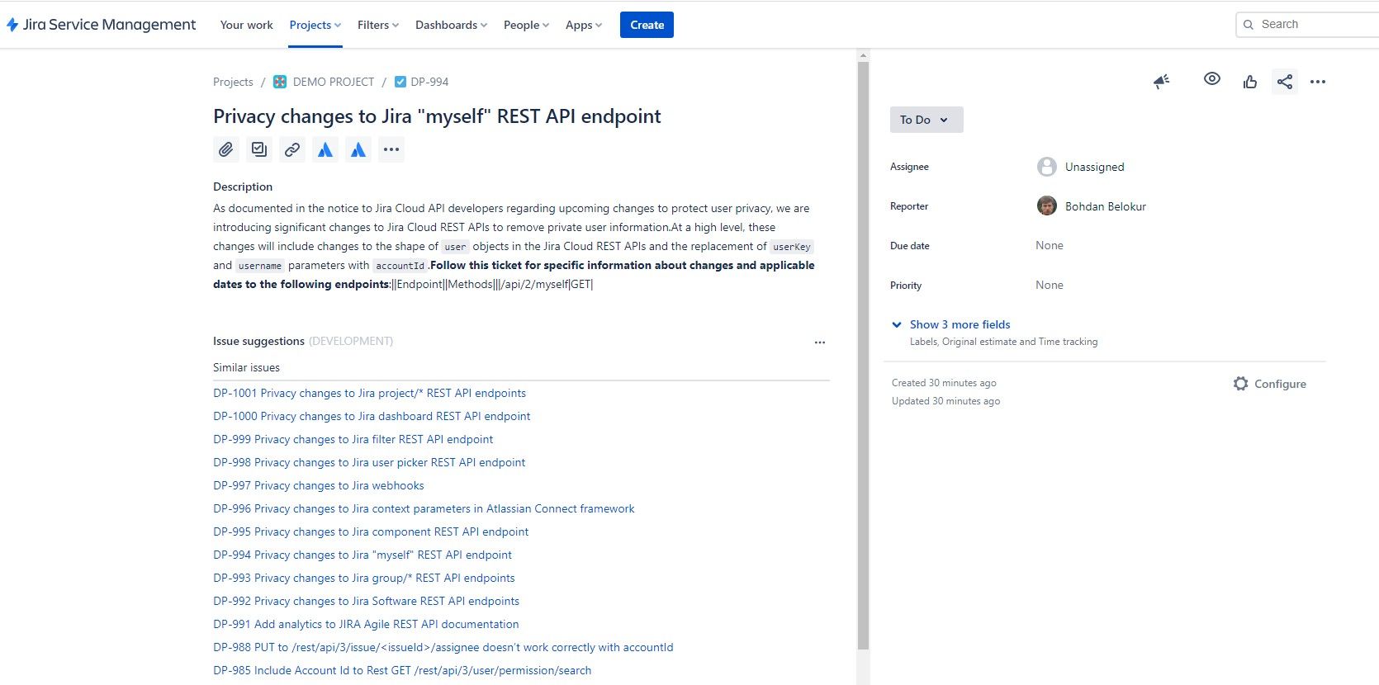
Task: Click DEMO PROJECT avatar icon in breadcrumb
Action: point(280,82)
